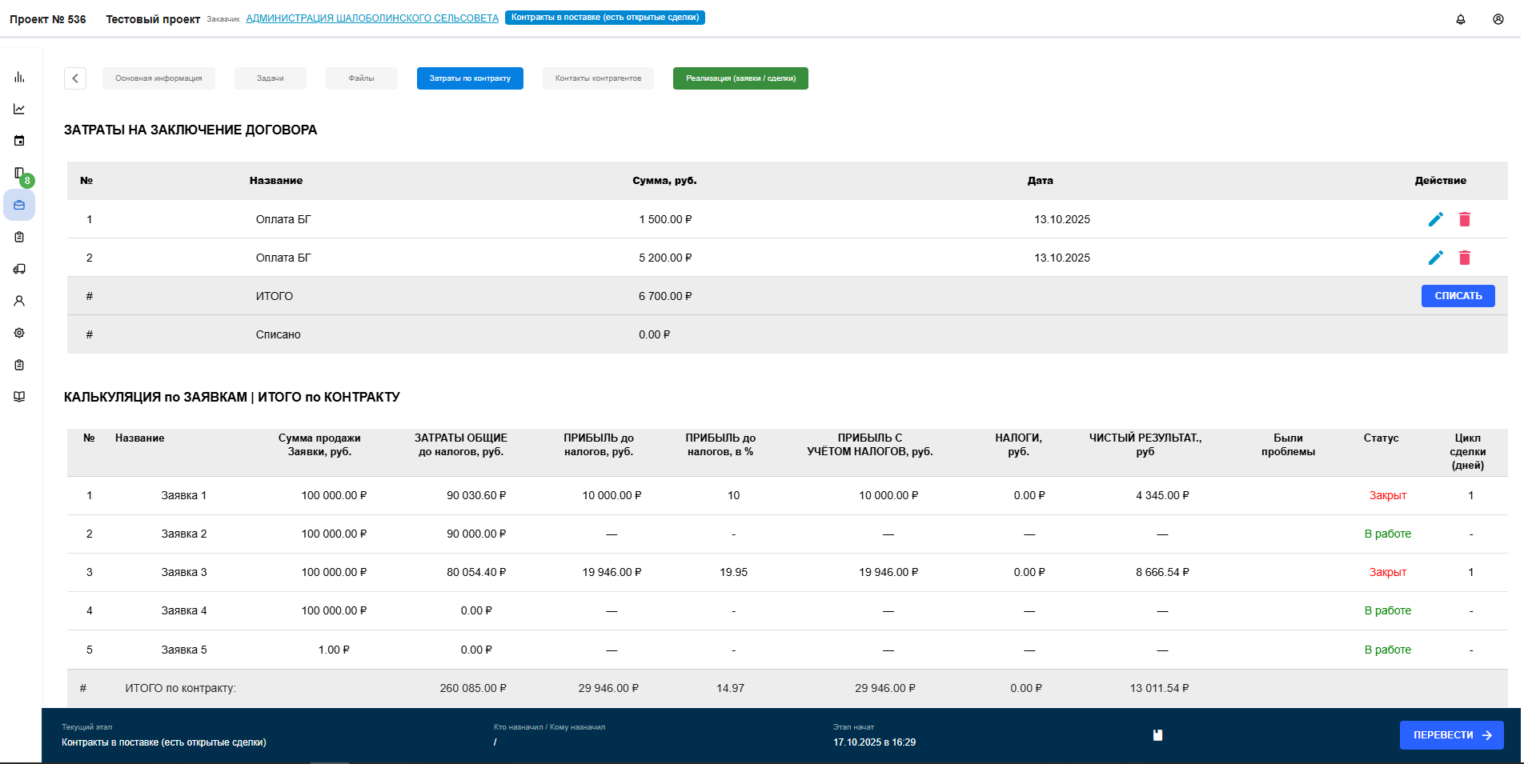This screenshot has width=1524, height=764.
Task: Delete the 5 200.00 ₽ Оплата БГ row
Action: [x=1465, y=258]
